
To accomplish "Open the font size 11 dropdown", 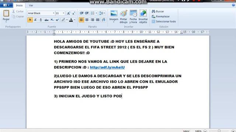I will [63, 13].
